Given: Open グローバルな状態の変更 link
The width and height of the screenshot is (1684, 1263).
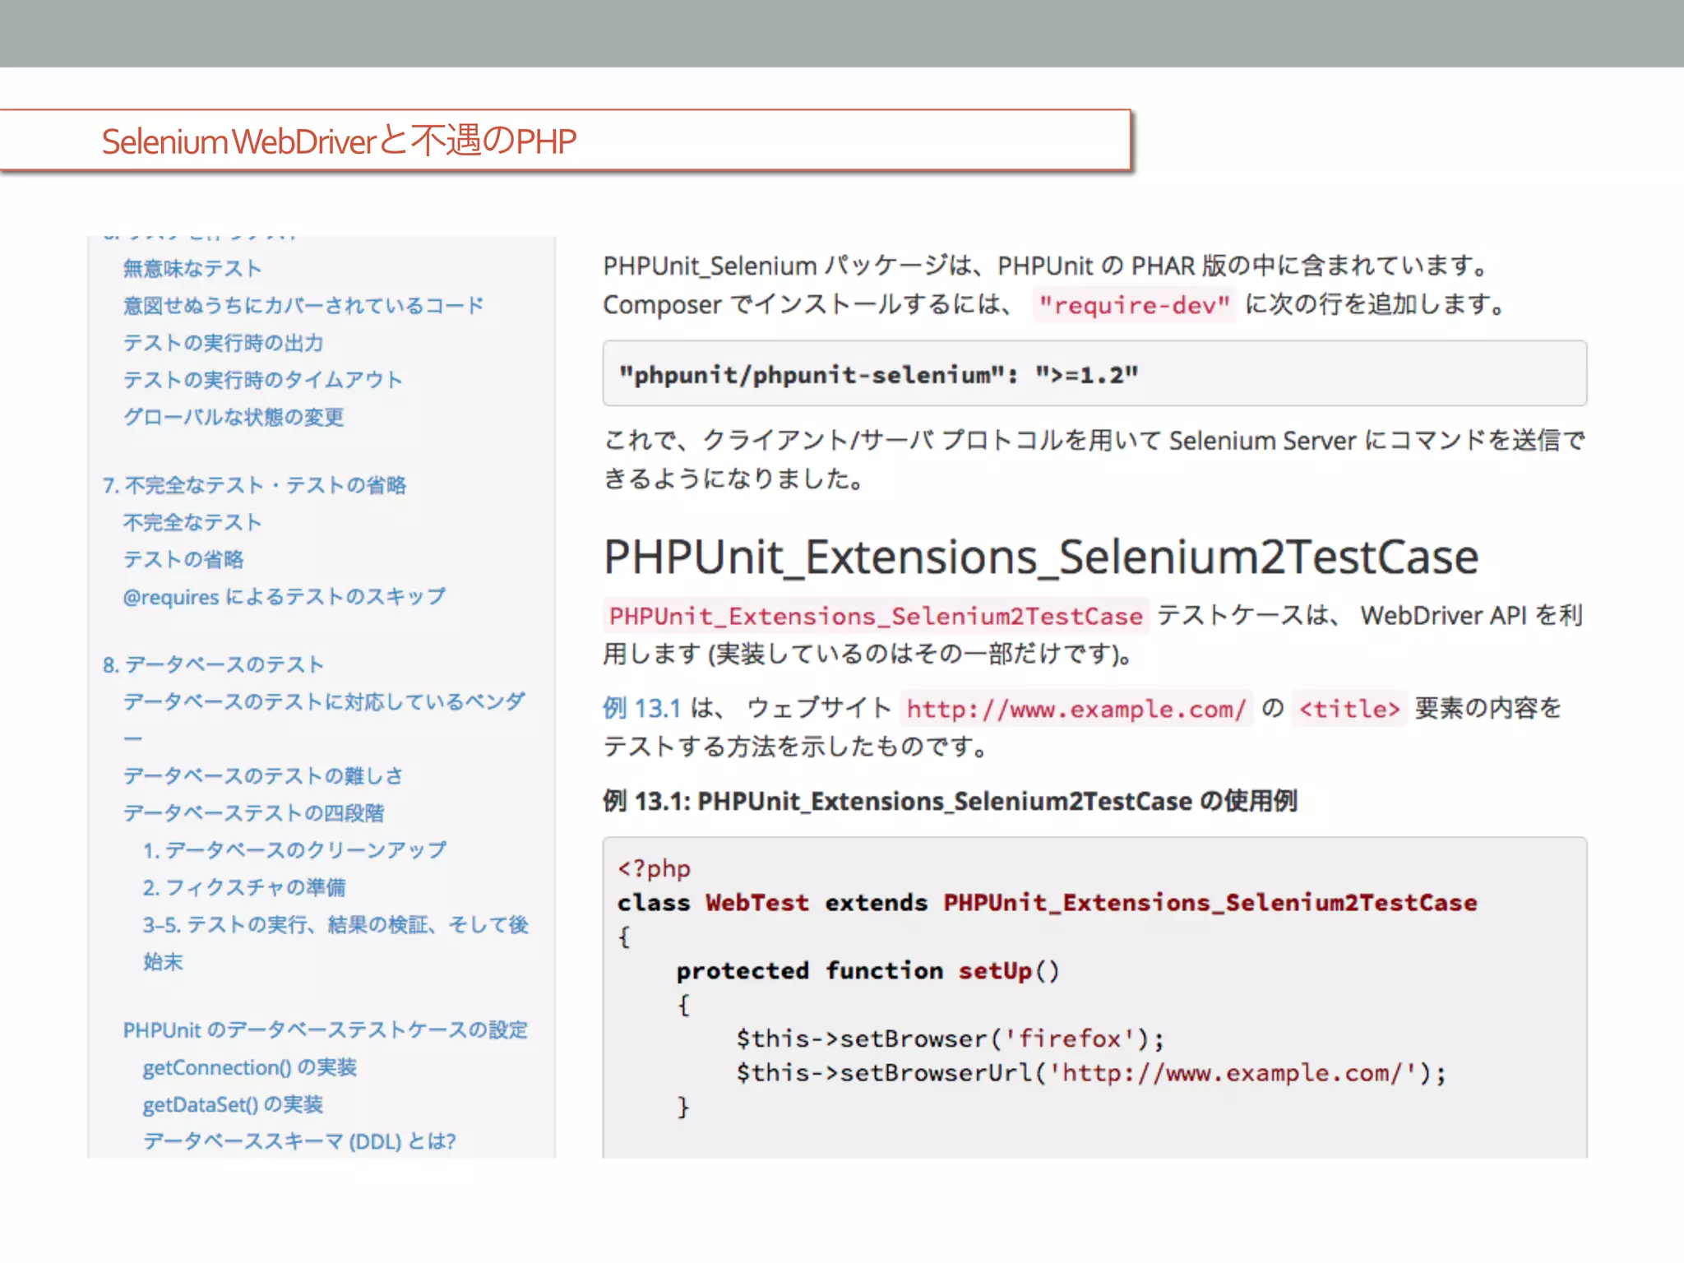Looking at the screenshot, I should 234,417.
